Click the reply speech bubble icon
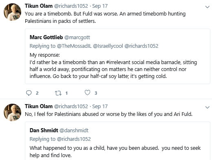 [x=29, y=93]
